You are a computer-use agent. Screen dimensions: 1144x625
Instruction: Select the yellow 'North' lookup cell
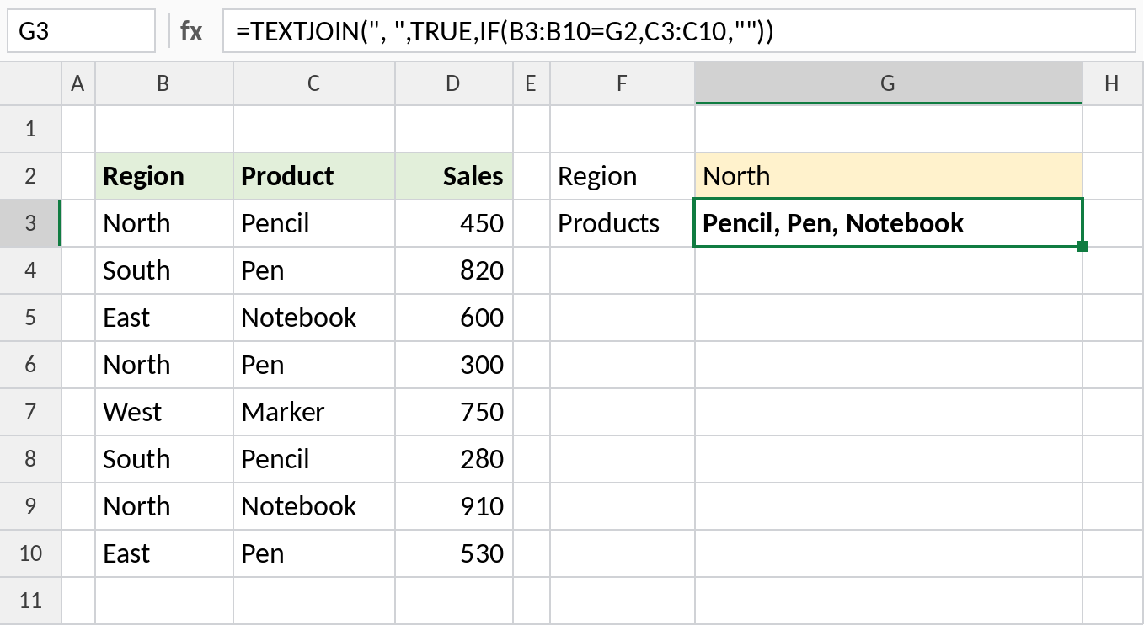tap(889, 176)
